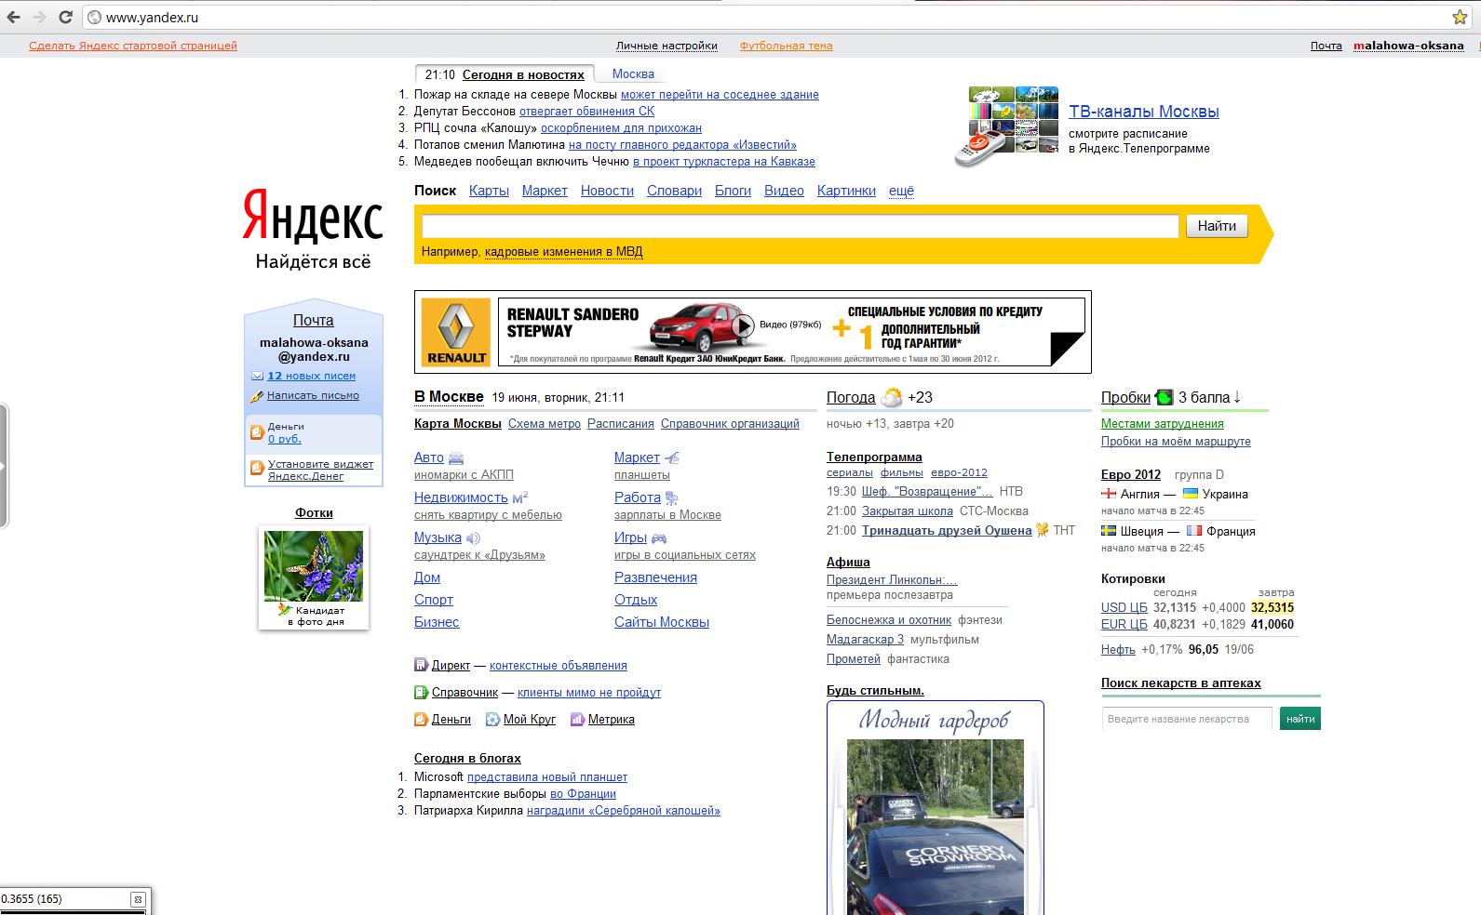
Task: Click the cart icon next to Маркет
Action: pos(672,457)
